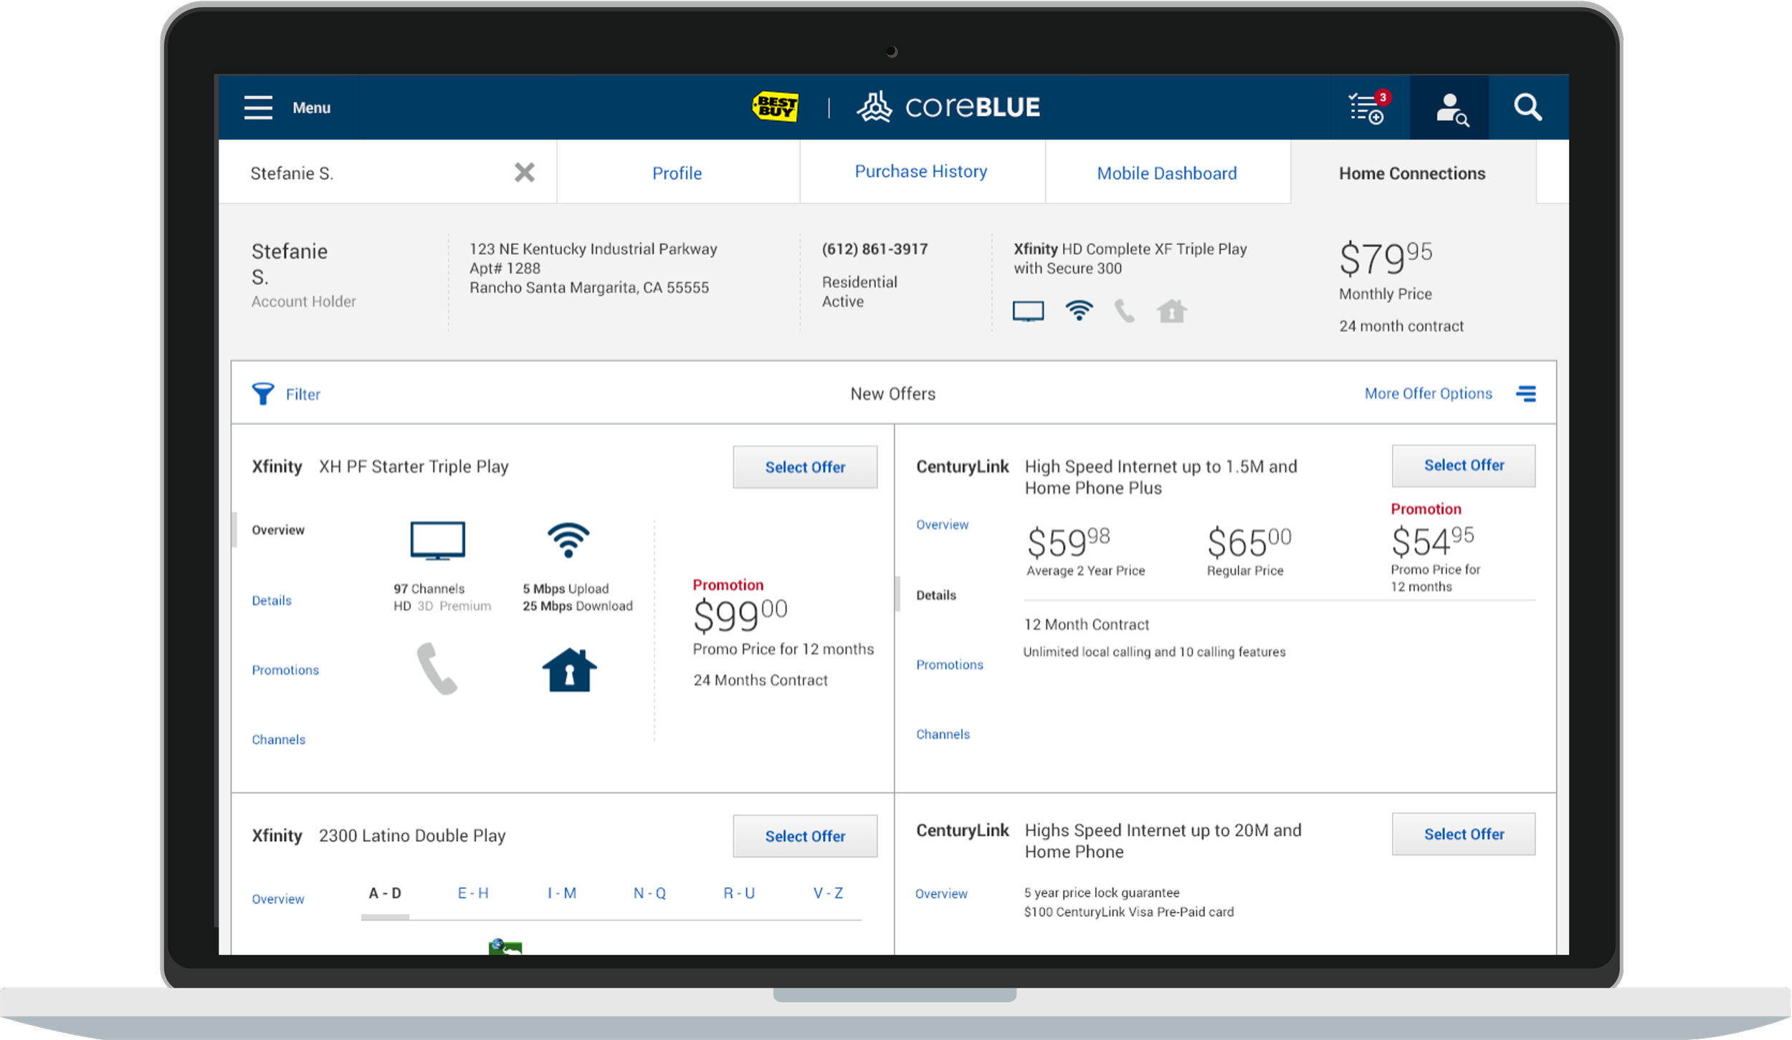
Task: Click the Wi-Fi icon in current plan summary
Action: [x=1079, y=310]
